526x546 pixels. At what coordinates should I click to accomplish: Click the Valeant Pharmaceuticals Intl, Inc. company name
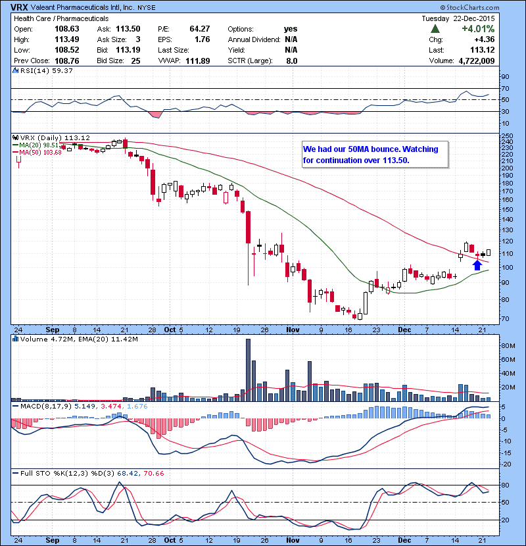click(82, 7)
